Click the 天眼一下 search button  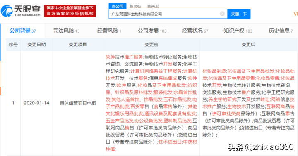(x=239, y=14)
